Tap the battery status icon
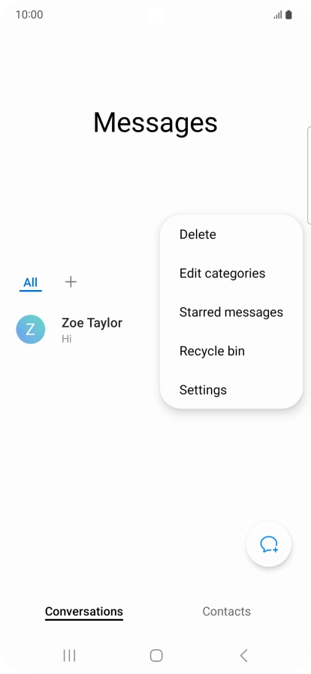Screen dimensions: 311x674 point(288,14)
